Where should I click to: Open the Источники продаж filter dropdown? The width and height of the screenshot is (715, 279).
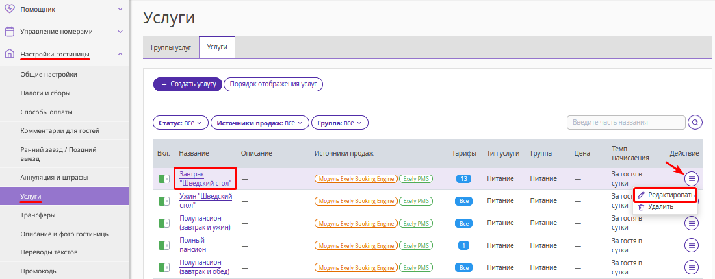click(260, 123)
